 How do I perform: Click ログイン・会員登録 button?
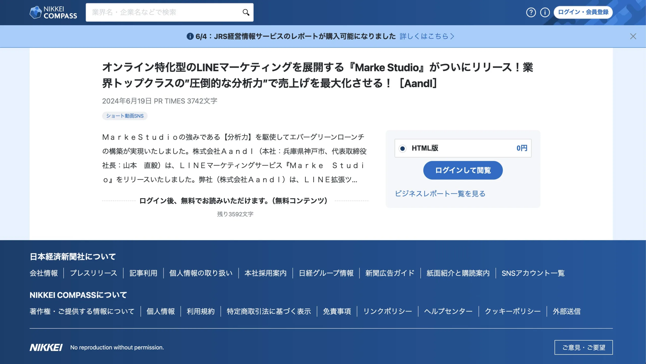(583, 12)
